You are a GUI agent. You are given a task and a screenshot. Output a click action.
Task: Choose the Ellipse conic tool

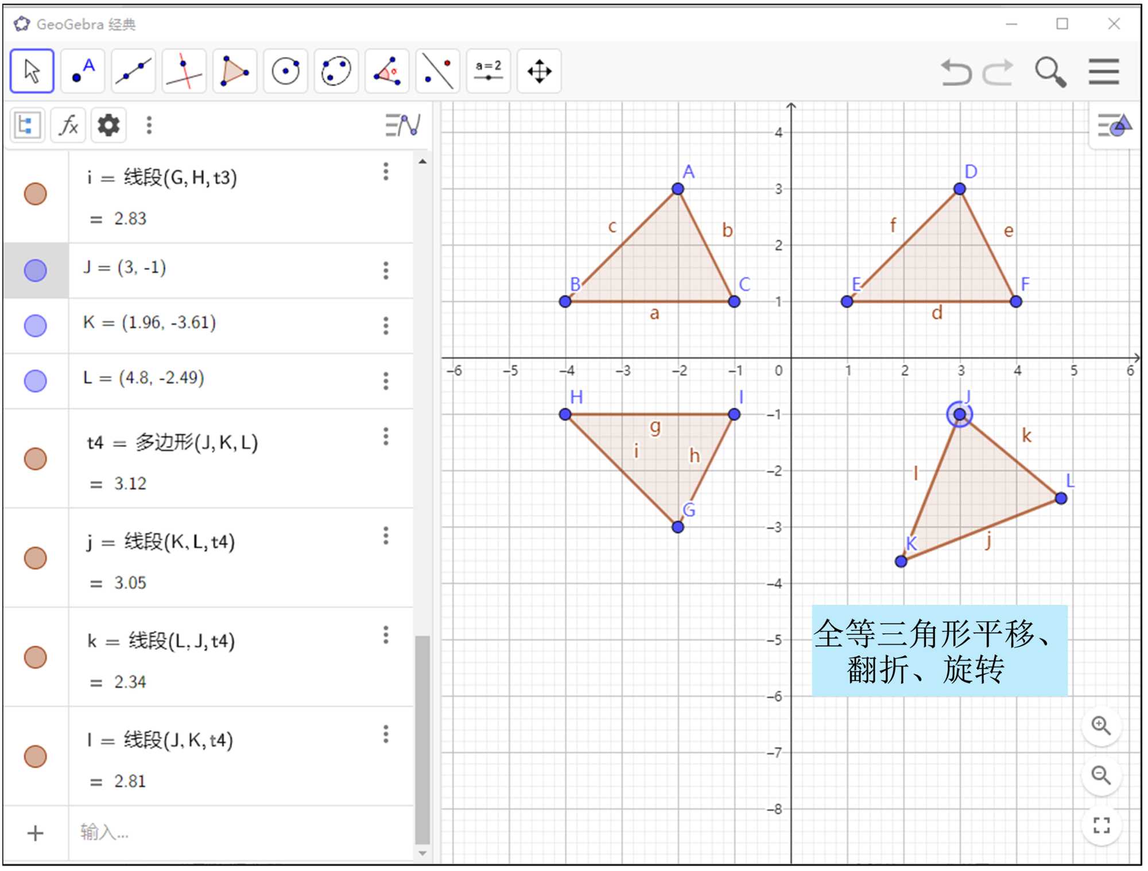(336, 71)
